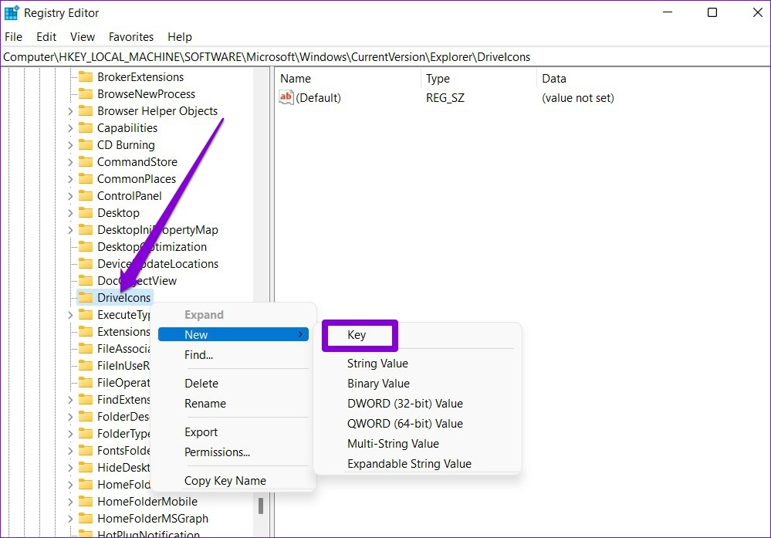Select the CommonPlaces tree item label
The width and height of the screenshot is (771, 538).
coord(136,179)
